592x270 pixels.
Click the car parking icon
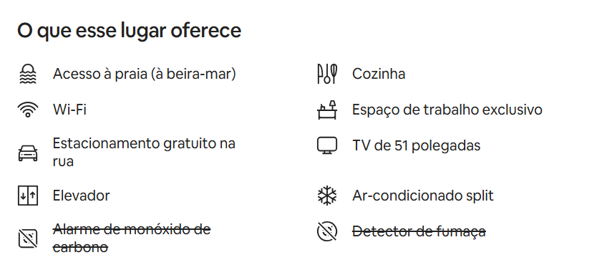tap(28, 153)
